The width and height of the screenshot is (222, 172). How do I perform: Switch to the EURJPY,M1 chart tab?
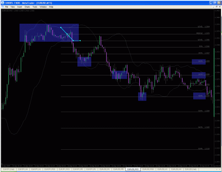91,169
